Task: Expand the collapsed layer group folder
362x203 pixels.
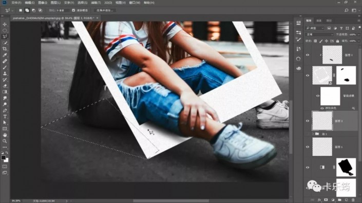Action: pyautogui.click(x=313, y=134)
